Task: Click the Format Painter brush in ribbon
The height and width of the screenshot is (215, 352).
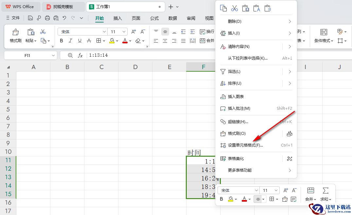Action: tap(15, 32)
